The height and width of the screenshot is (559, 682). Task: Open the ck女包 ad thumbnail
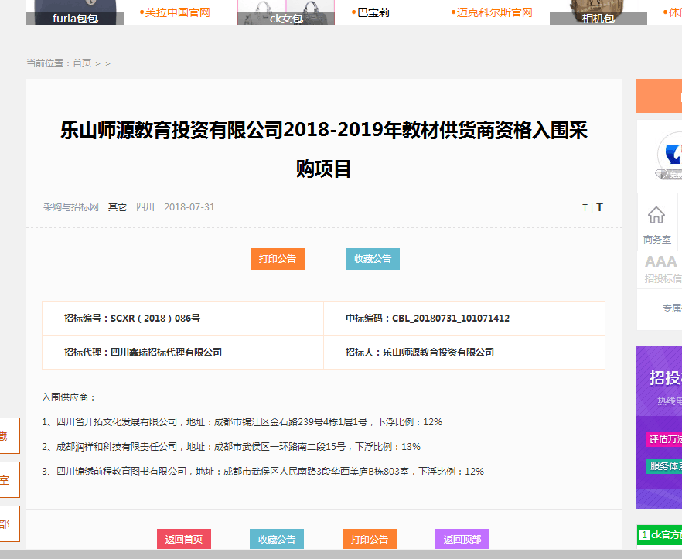pyautogui.click(x=285, y=12)
